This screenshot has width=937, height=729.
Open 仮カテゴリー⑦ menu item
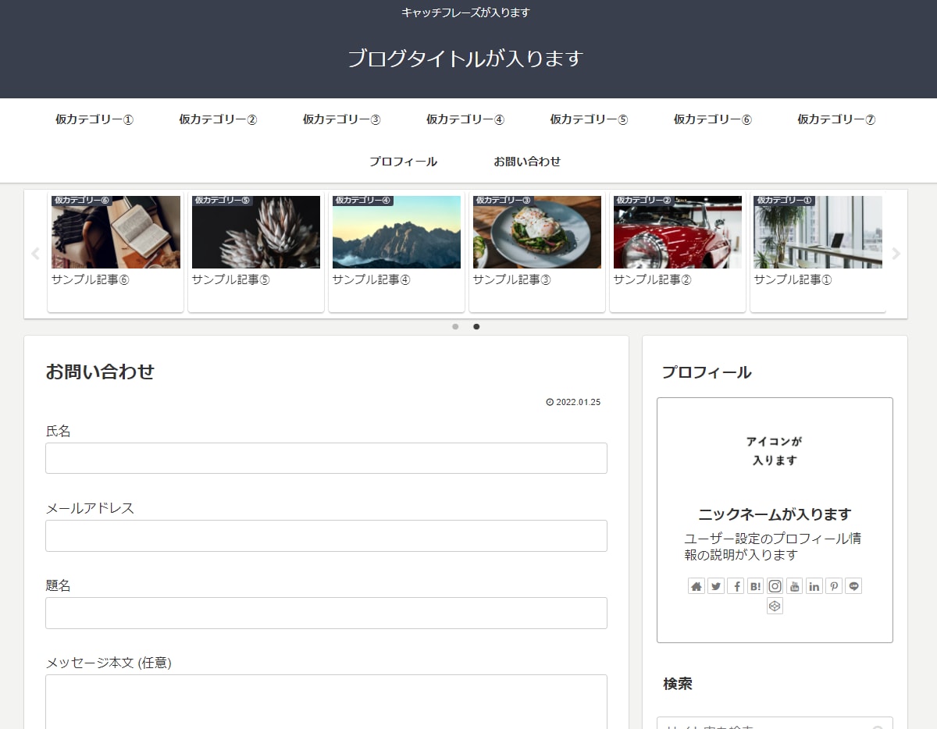pyautogui.click(x=836, y=119)
